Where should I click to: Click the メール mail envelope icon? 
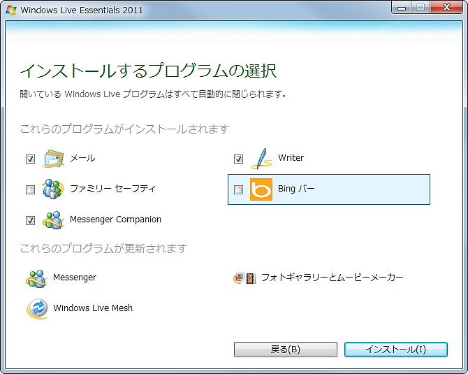tap(53, 158)
